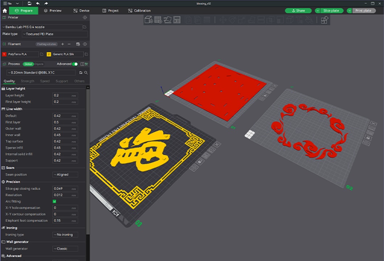384x261 pixels.
Task: Click the Add object cube icon
Action: pyautogui.click(x=149, y=20)
